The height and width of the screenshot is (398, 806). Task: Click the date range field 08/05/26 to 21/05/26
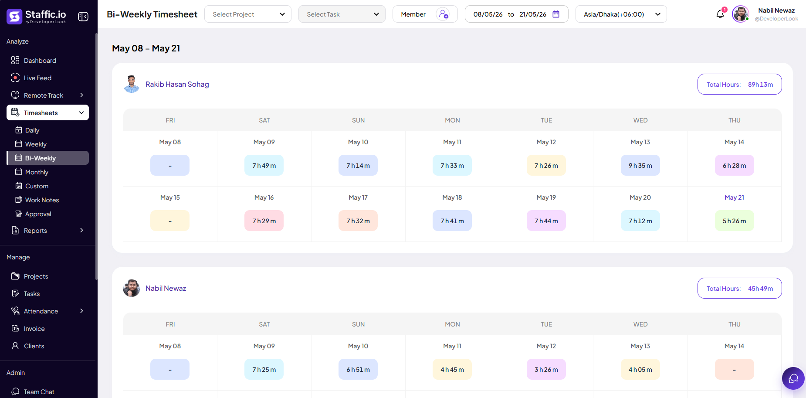tap(517, 14)
